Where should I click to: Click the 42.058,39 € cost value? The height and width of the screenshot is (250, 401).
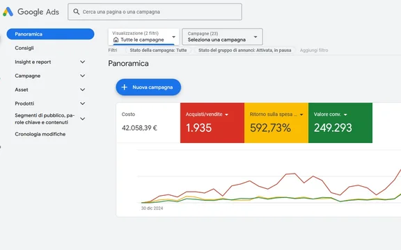[139, 128]
